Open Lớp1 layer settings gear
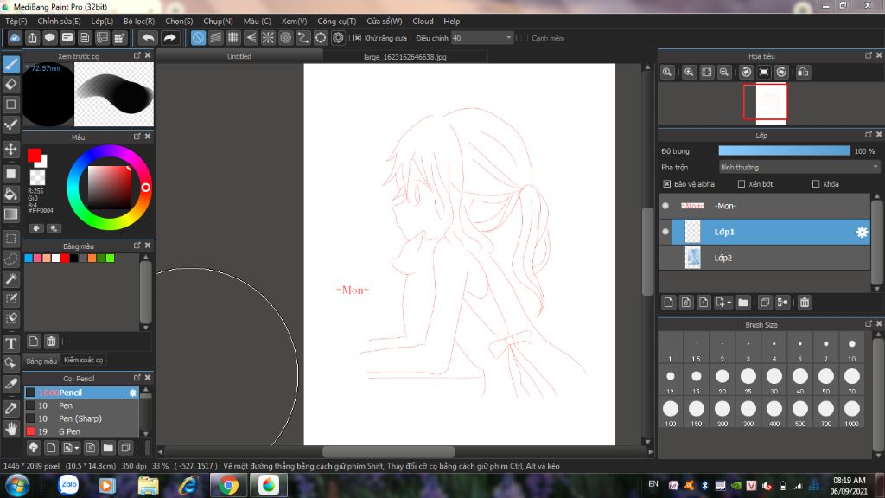The width and height of the screenshot is (885, 498). click(862, 232)
